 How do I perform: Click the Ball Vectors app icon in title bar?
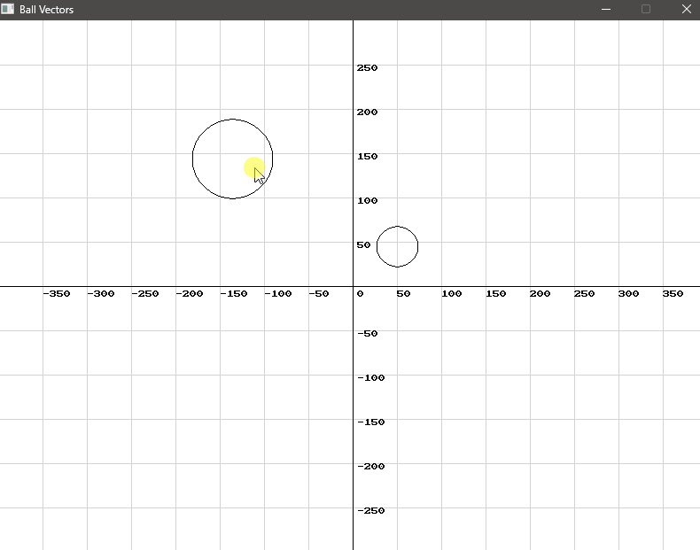8,9
